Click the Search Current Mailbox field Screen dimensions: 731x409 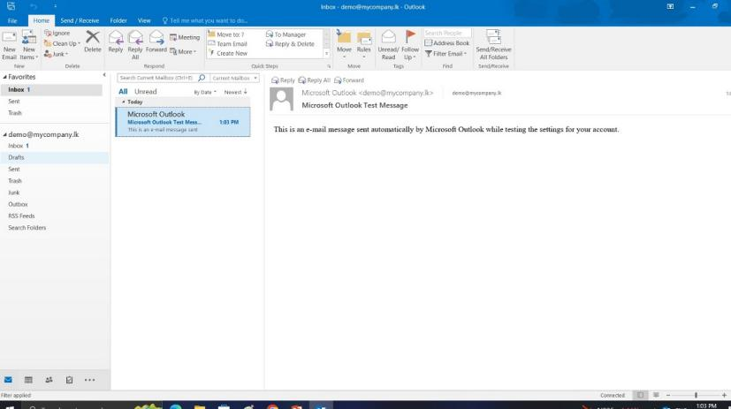(157, 78)
